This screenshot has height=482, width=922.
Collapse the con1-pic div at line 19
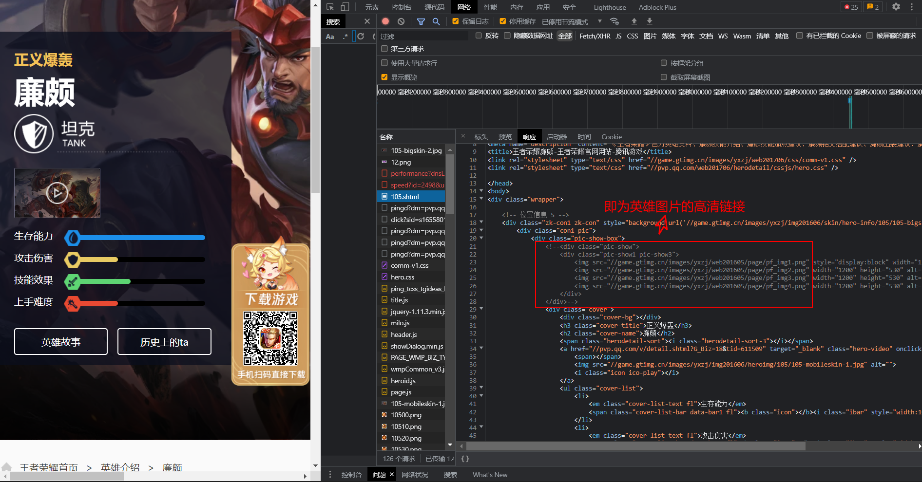(x=481, y=230)
